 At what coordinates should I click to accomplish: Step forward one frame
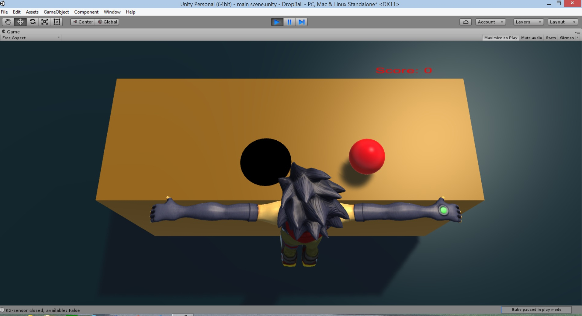click(301, 22)
